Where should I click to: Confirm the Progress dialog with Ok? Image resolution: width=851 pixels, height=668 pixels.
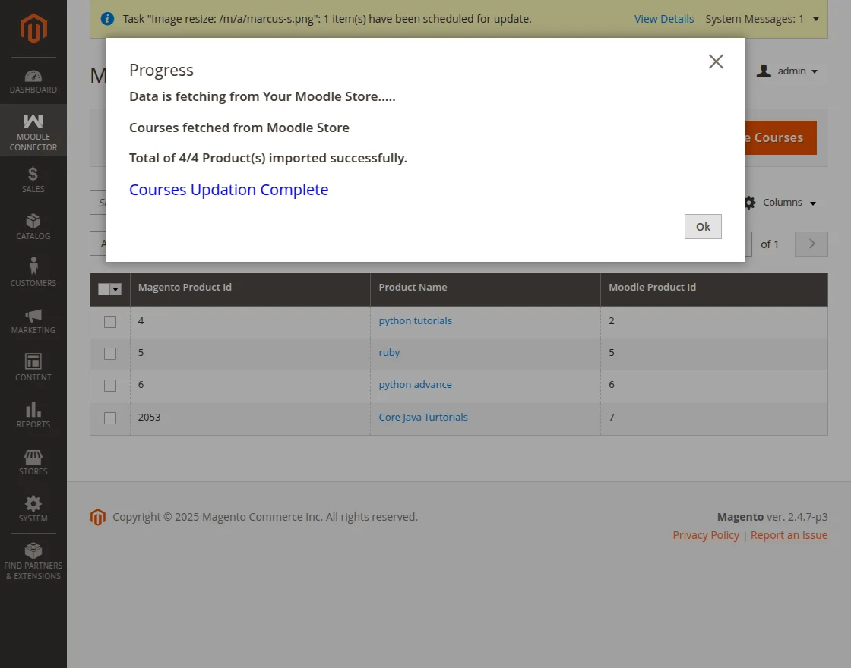(x=703, y=227)
